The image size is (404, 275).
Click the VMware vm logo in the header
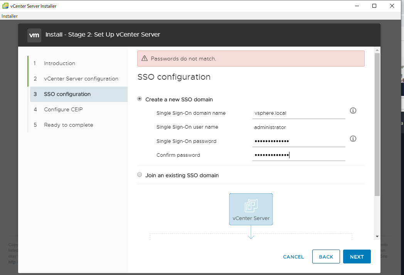click(x=34, y=35)
